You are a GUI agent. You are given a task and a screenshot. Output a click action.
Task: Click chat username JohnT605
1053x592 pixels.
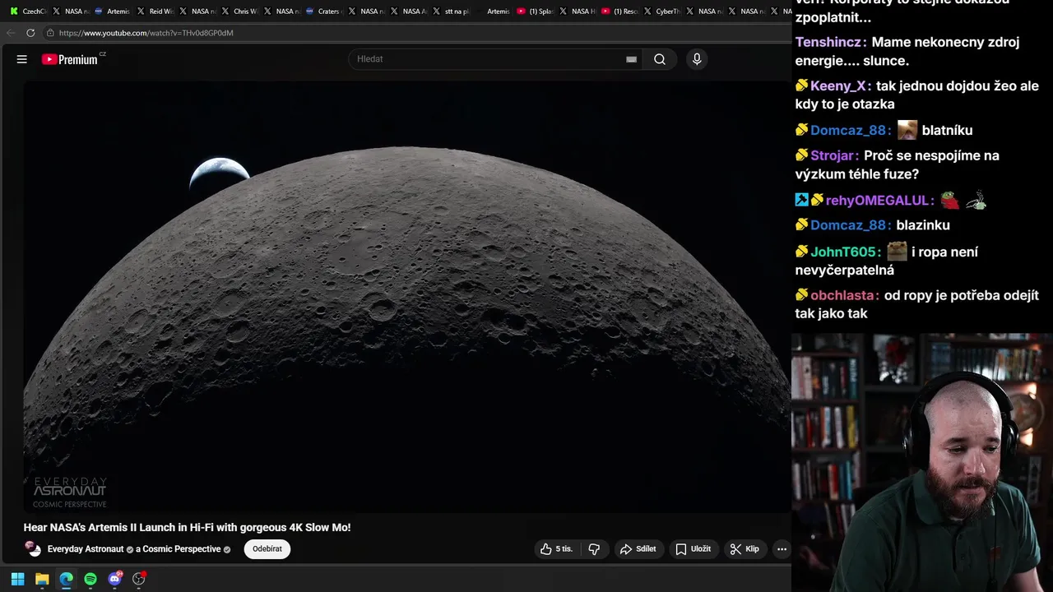(846, 252)
